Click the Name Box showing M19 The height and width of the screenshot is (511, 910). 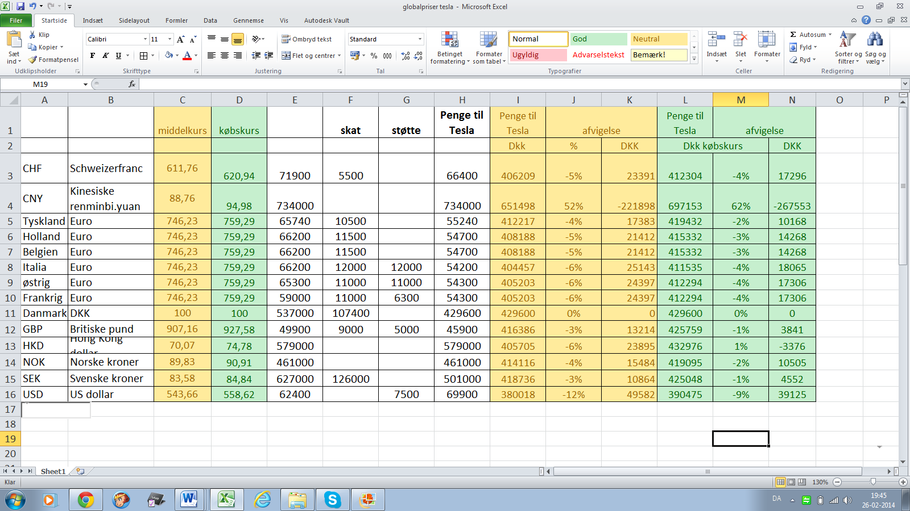click(x=40, y=84)
